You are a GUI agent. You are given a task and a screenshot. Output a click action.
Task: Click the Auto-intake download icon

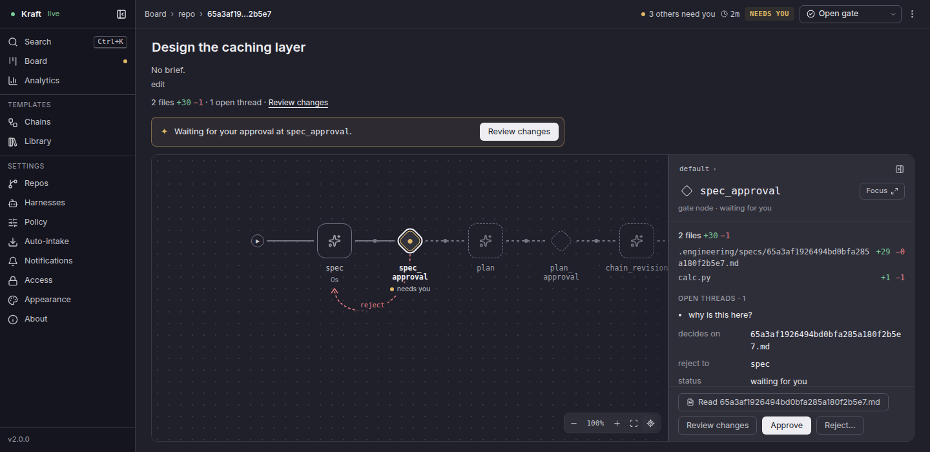pyautogui.click(x=13, y=241)
